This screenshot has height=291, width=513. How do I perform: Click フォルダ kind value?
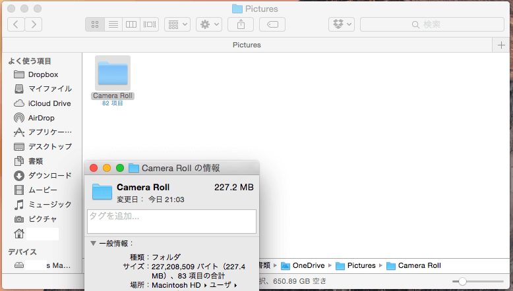(166, 257)
